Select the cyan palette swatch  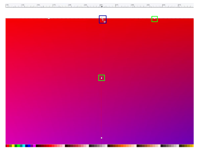tap(24, 146)
